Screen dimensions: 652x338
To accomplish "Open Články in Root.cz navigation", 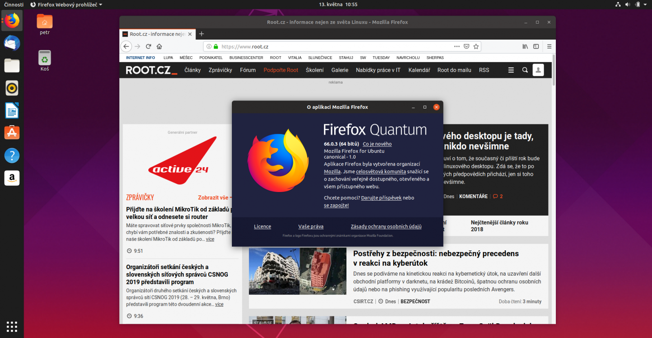I will pyautogui.click(x=192, y=70).
